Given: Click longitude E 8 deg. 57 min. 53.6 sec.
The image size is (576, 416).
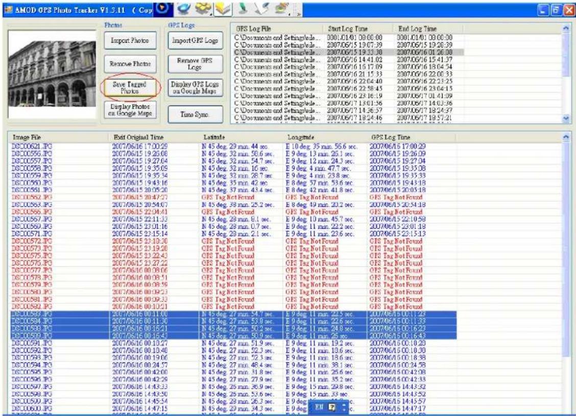Looking at the screenshot, I should (320, 183).
